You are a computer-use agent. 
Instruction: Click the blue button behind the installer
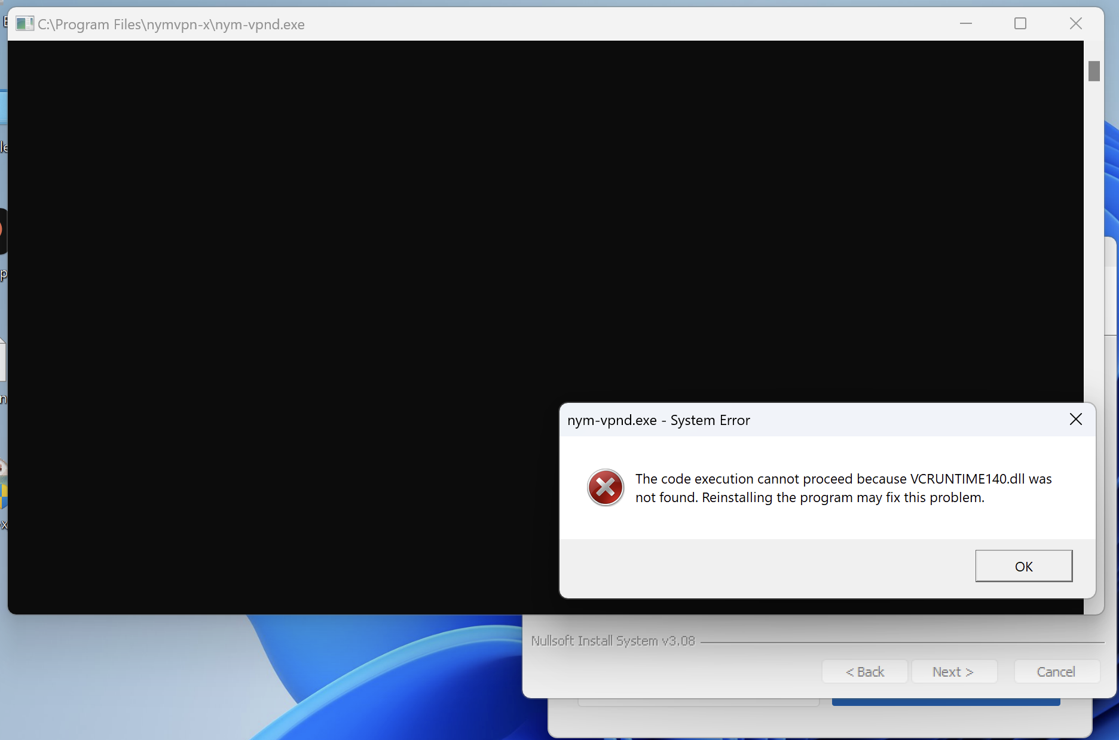(946, 702)
